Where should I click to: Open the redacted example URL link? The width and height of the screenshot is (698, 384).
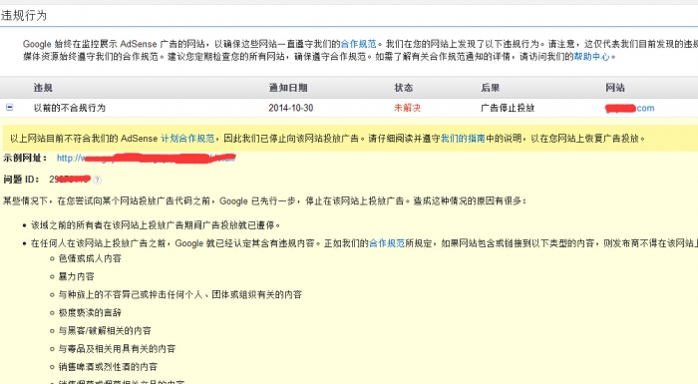pyautogui.click(x=146, y=159)
